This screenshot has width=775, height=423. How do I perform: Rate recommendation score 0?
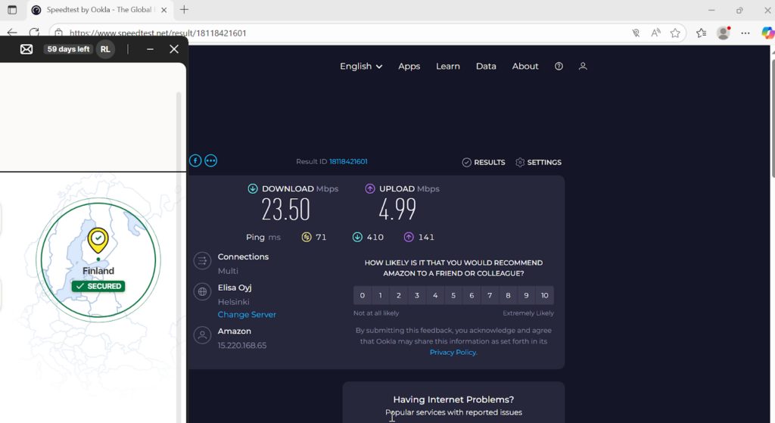click(363, 295)
